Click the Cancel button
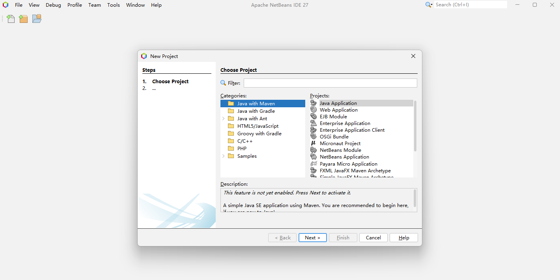Screen dimensions: 560x280 click(x=373, y=237)
